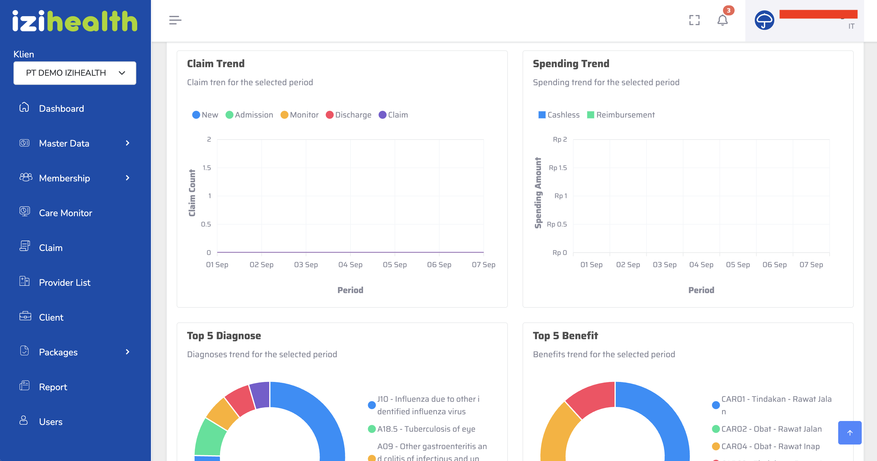Click the Klien label in sidebar

(24, 54)
